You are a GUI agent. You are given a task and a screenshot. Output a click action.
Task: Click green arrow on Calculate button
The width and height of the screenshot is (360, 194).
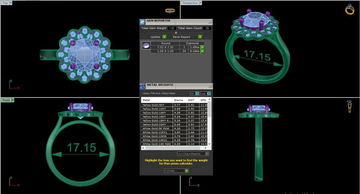[x=186, y=171]
